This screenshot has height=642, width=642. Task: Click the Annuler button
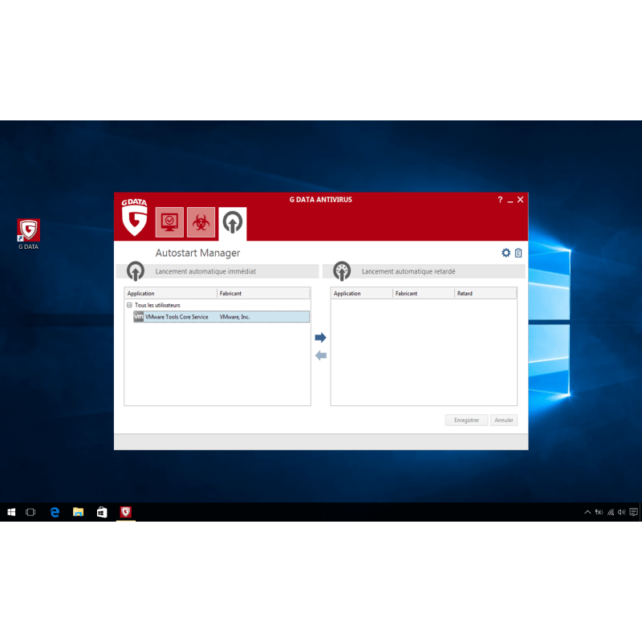(x=504, y=420)
